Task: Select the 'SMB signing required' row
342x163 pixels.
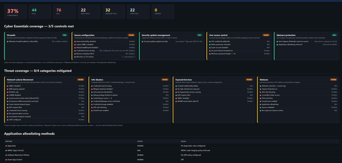Action: pos(46,89)
